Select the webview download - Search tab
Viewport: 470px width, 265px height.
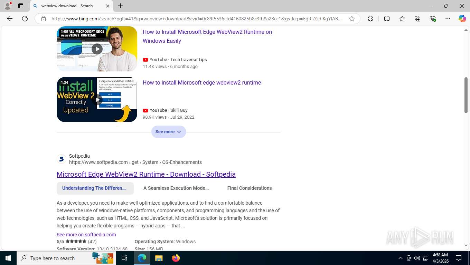coord(71,6)
